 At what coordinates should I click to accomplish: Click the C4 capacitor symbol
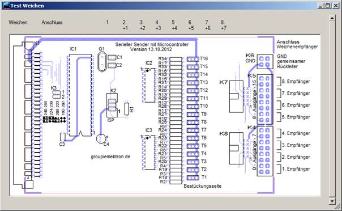101,138
